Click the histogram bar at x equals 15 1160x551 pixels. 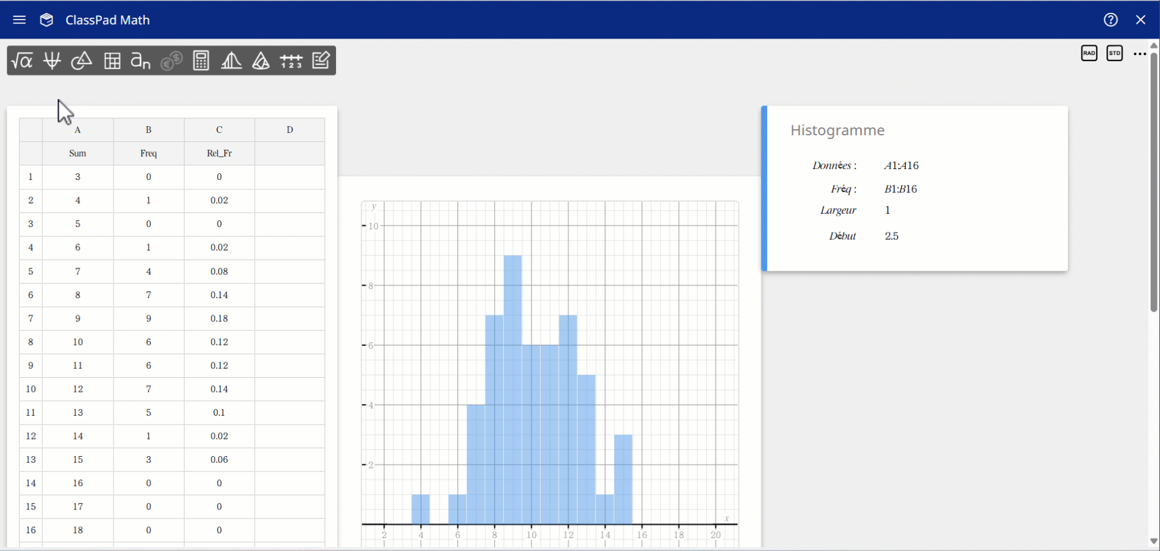623,479
